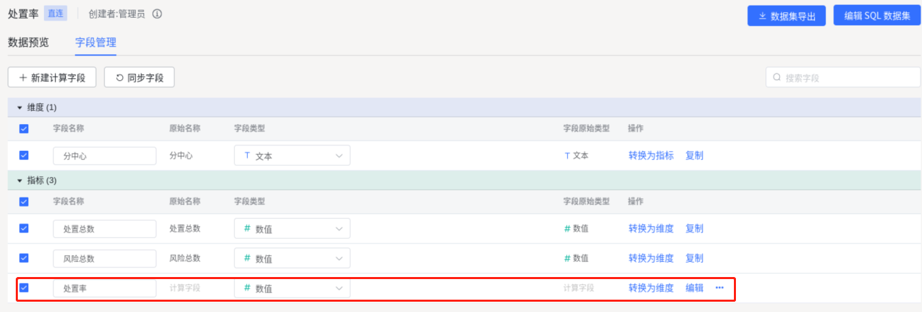Click the 数据集导出 button
The width and height of the screenshot is (922, 312).
point(787,16)
